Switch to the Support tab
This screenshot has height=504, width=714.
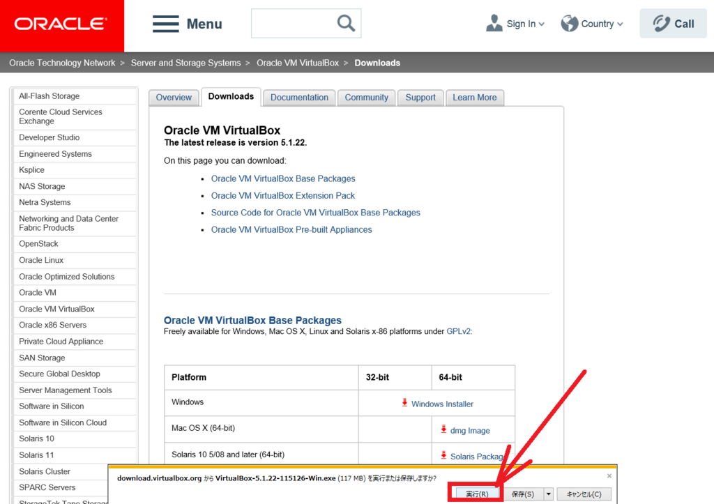pos(420,98)
